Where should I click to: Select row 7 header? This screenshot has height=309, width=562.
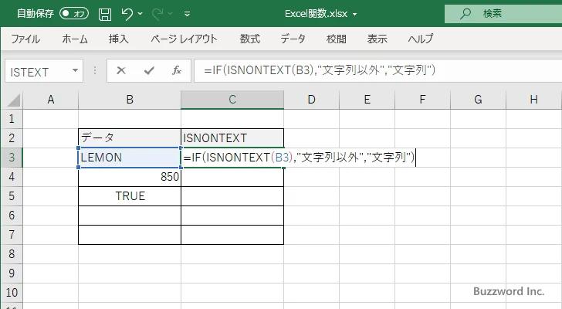12,235
